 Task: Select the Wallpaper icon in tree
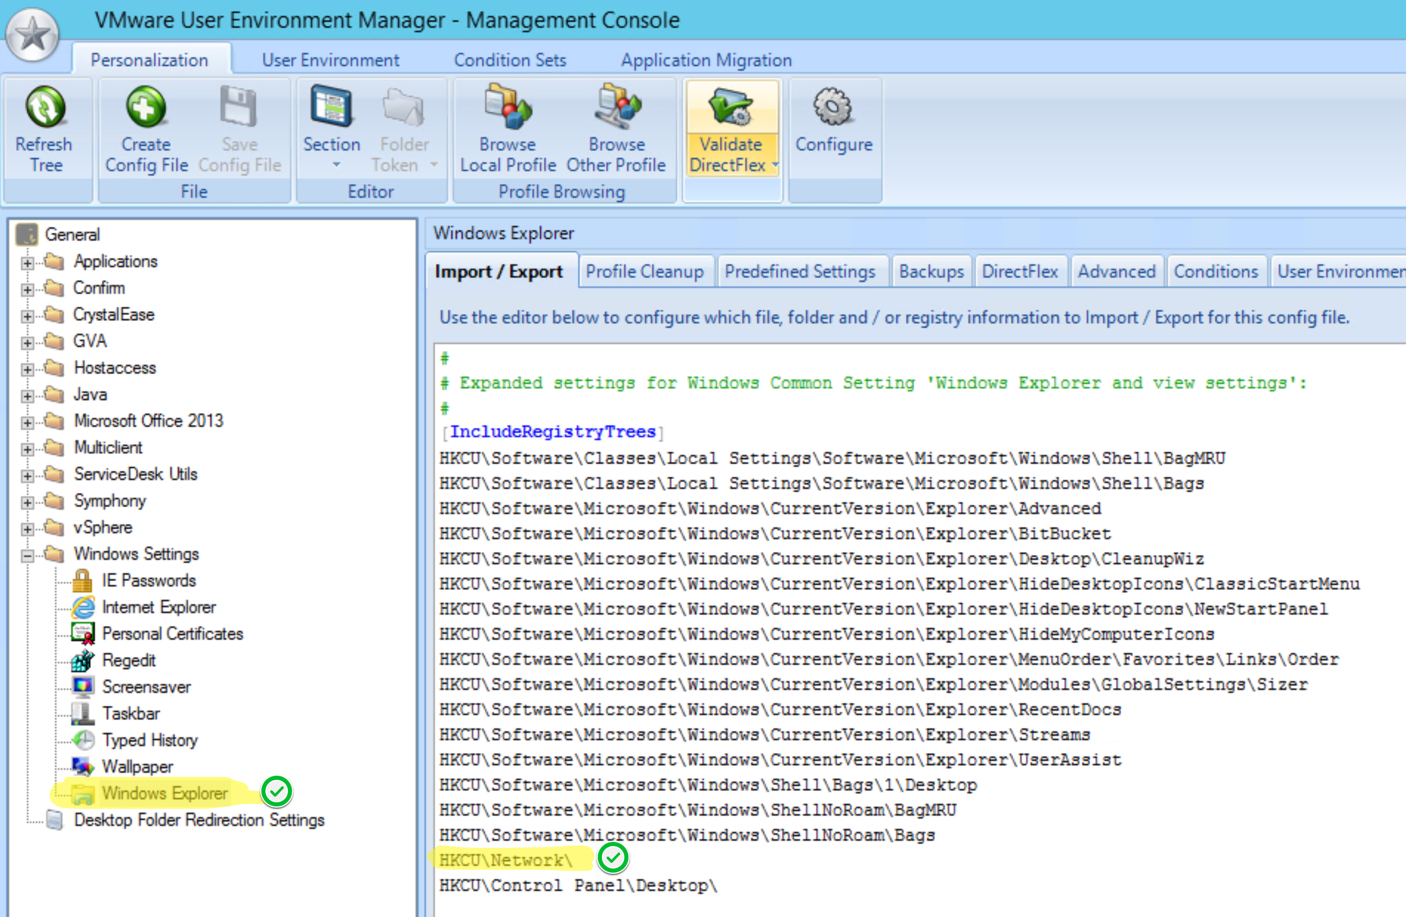point(83,766)
